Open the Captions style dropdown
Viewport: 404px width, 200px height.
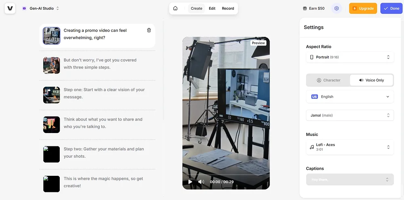click(350, 179)
